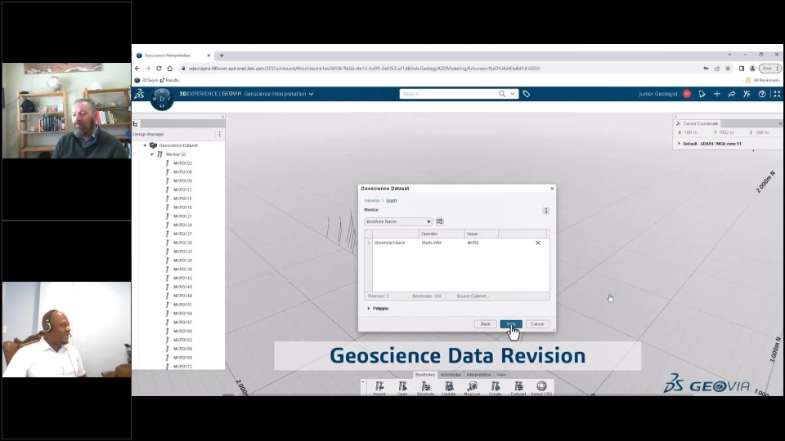This screenshot has height=441, width=785.
Task: Select borehole MKR0103 in tree
Action: click(x=182, y=163)
